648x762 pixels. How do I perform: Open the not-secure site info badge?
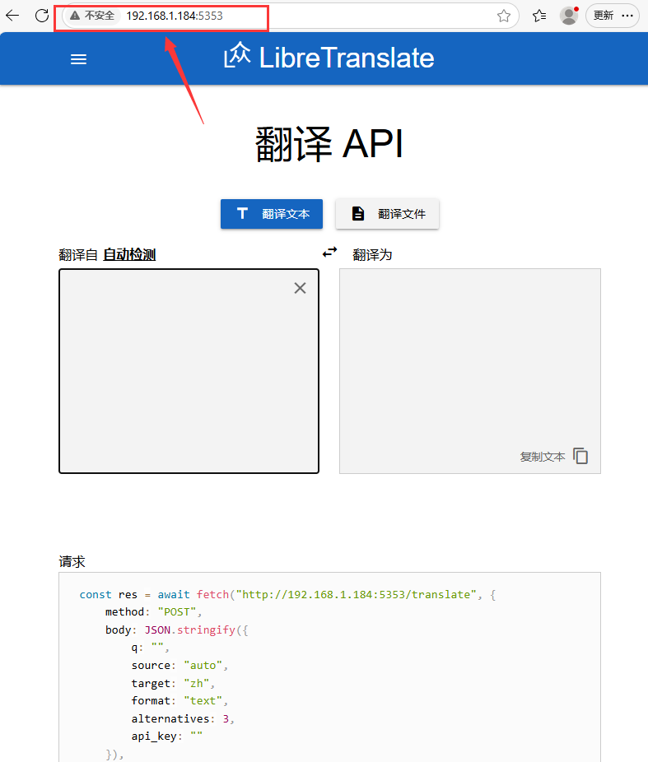point(92,16)
